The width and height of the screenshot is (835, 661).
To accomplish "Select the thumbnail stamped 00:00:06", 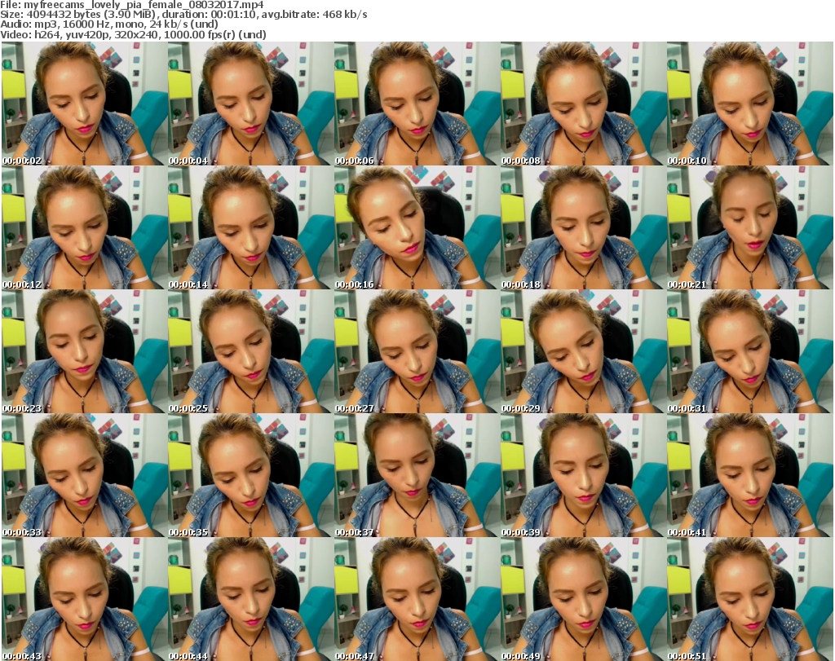I will pos(417,104).
